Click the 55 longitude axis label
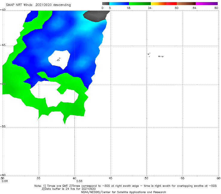Screen dimensions: 221x194 182,178
